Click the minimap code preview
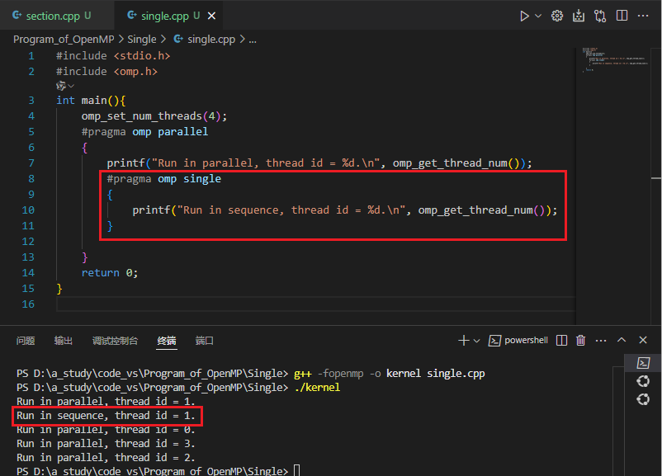 615,60
